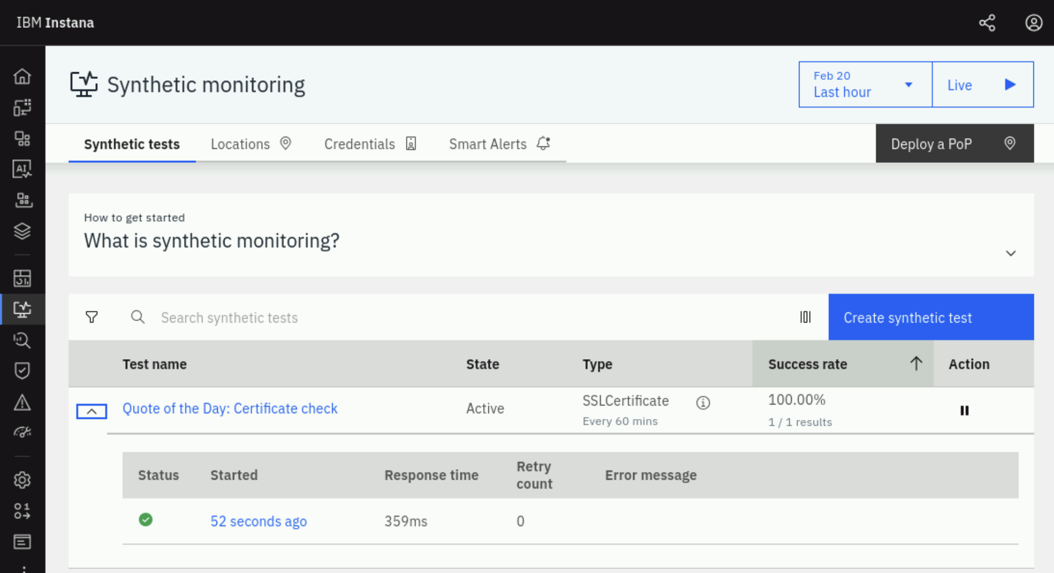Open the Events warning triangle icon

22,402
